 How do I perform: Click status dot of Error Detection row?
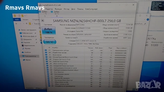(x=48, y=72)
